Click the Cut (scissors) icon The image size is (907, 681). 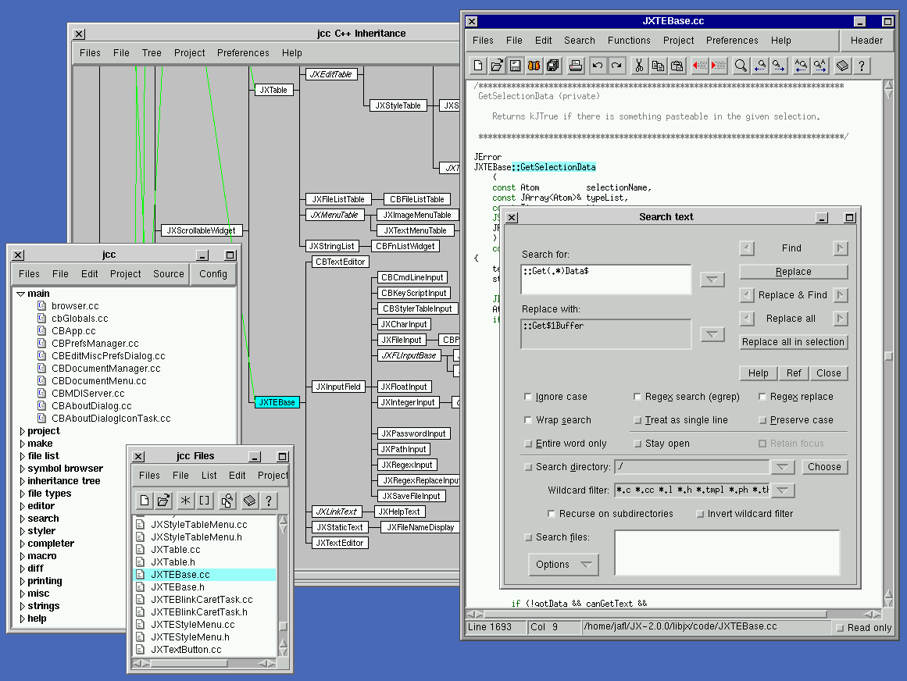639,66
